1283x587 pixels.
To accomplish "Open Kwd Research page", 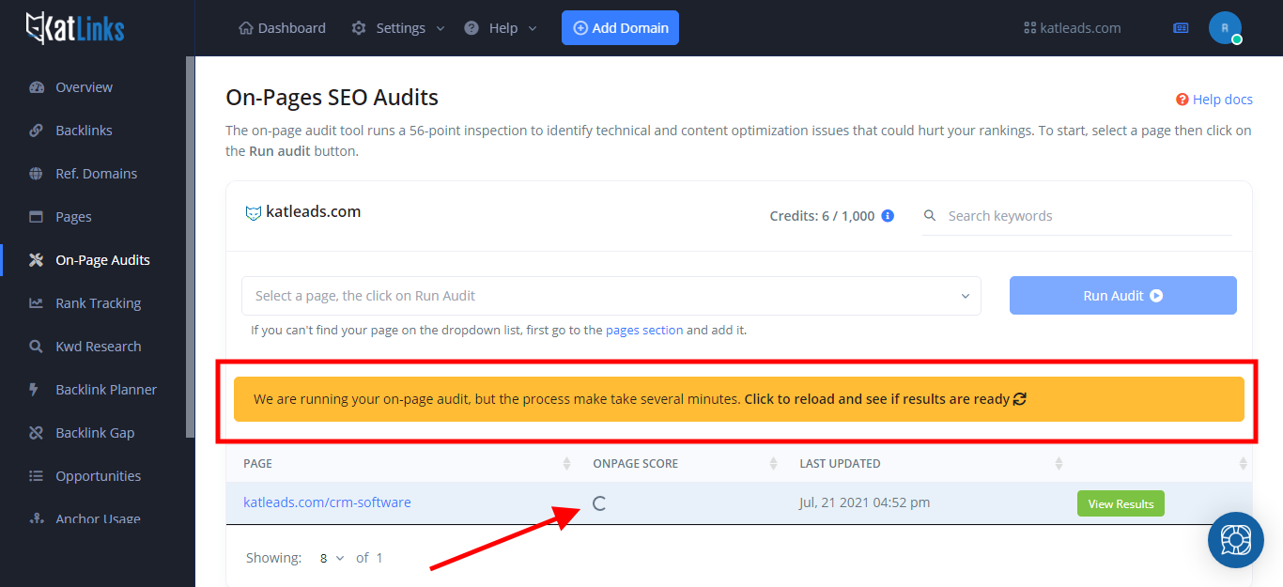I will pos(98,347).
